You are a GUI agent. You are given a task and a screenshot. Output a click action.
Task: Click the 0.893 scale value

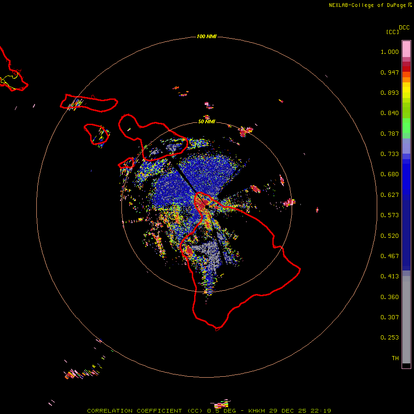tap(390, 92)
